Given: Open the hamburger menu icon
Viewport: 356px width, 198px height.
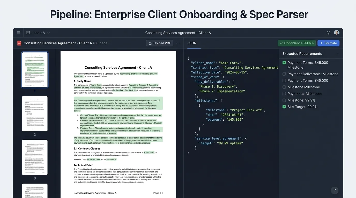Looking at the screenshot, I should click(18, 33).
